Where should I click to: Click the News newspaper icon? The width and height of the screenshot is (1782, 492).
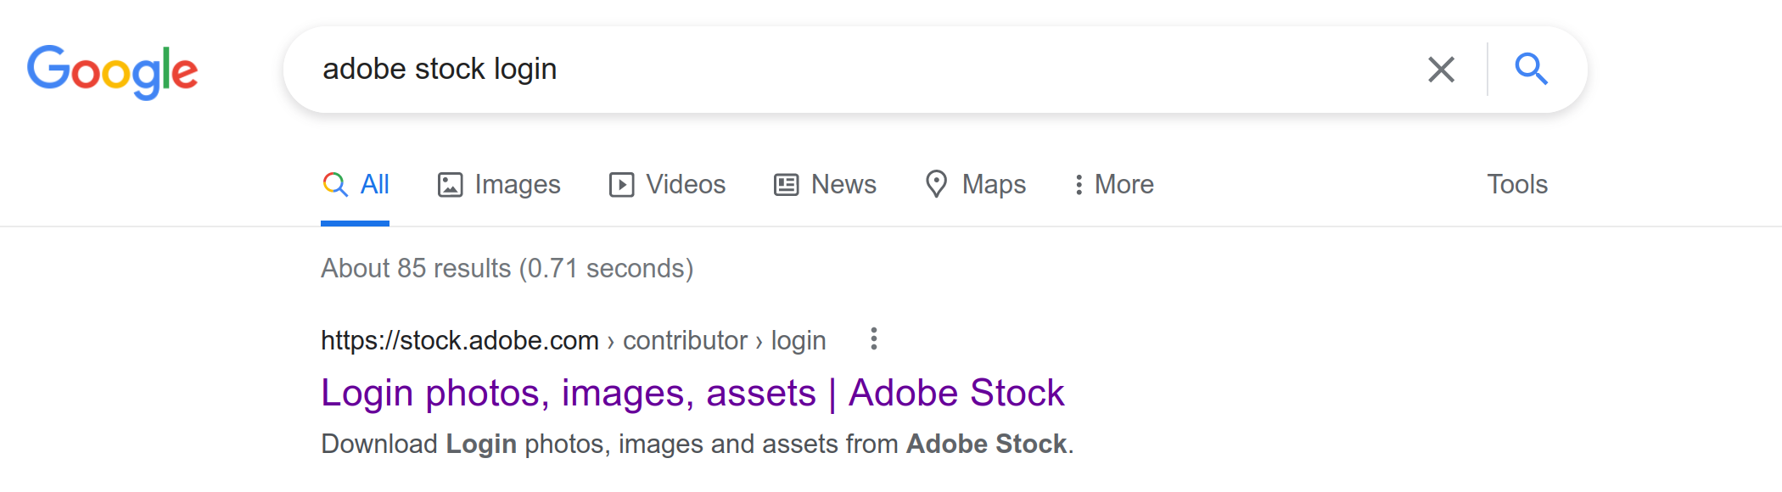coord(787,183)
